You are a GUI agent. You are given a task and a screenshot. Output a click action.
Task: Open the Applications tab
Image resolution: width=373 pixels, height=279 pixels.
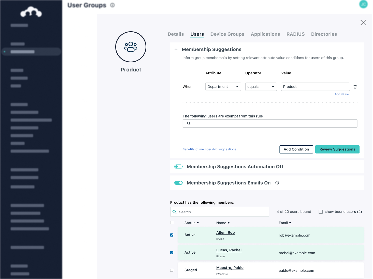click(x=265, y=34)
